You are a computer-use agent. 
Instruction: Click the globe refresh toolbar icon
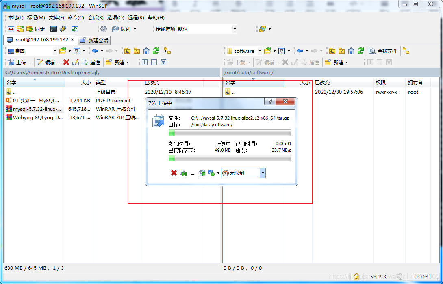263,29
